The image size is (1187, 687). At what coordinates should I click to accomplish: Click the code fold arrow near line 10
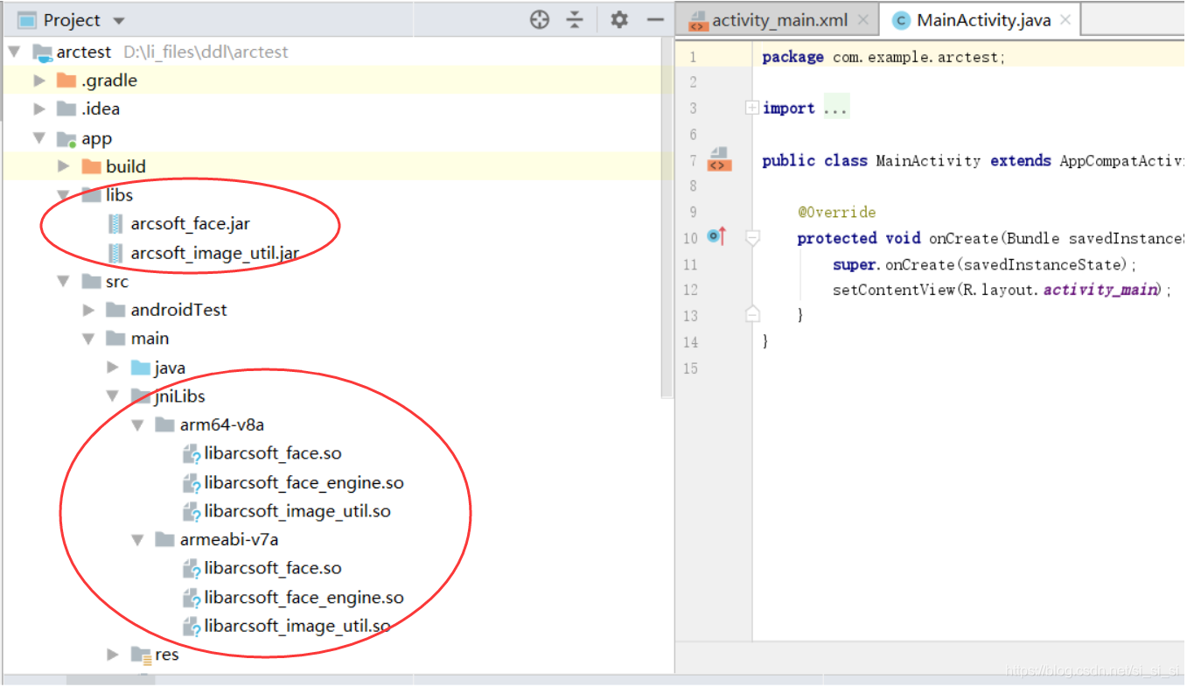point(751,237)
